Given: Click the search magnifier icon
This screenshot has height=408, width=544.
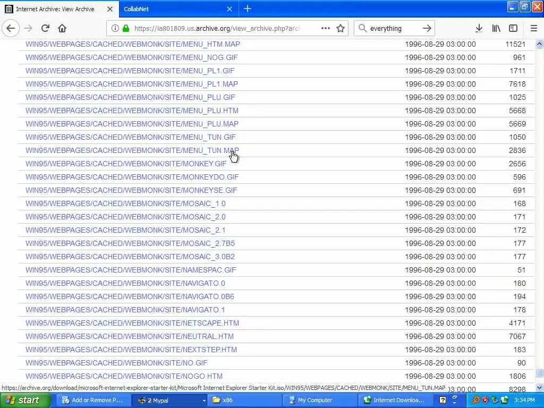Looking at the screenshot, I should (x=362, y=28).
